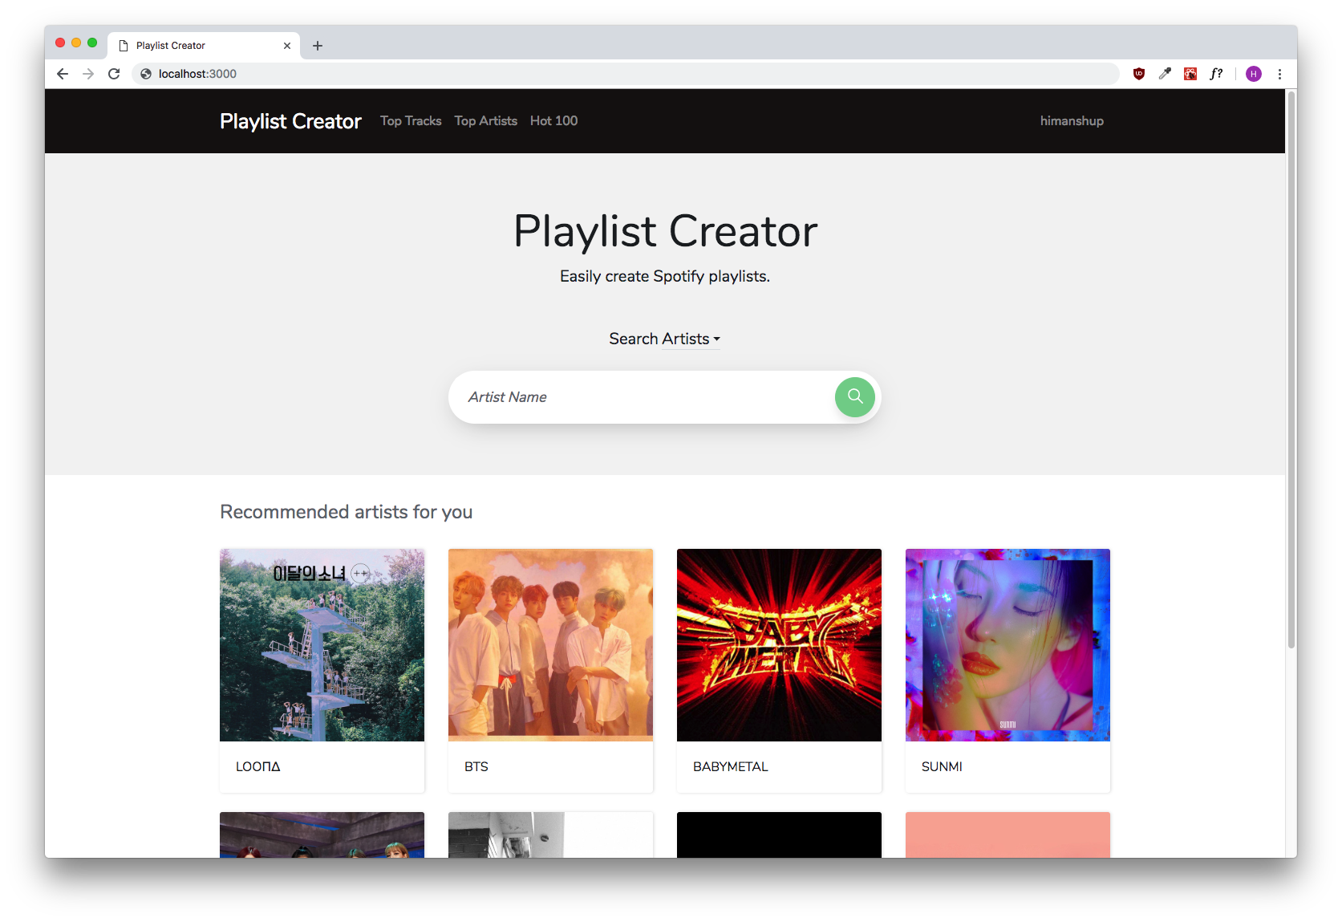Open the BTS artist cover image
Screen dimensions: 1342x922
click(550, 645)
